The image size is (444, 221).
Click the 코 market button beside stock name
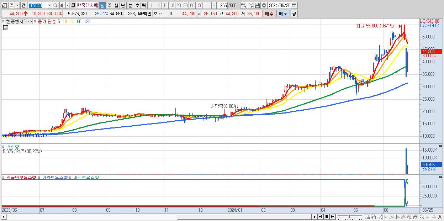[73, 5]
